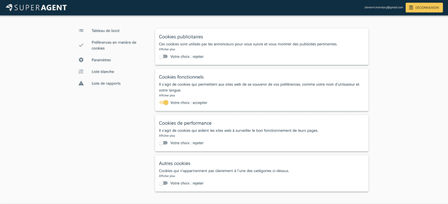Click the Superagent logo icon
Screen dimensions: 448x204
9,7
